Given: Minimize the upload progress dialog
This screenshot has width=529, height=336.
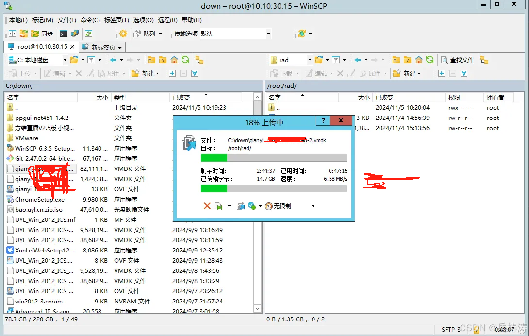Looking at the screenshot, I should pyautogui.click(x=230, y=206).
